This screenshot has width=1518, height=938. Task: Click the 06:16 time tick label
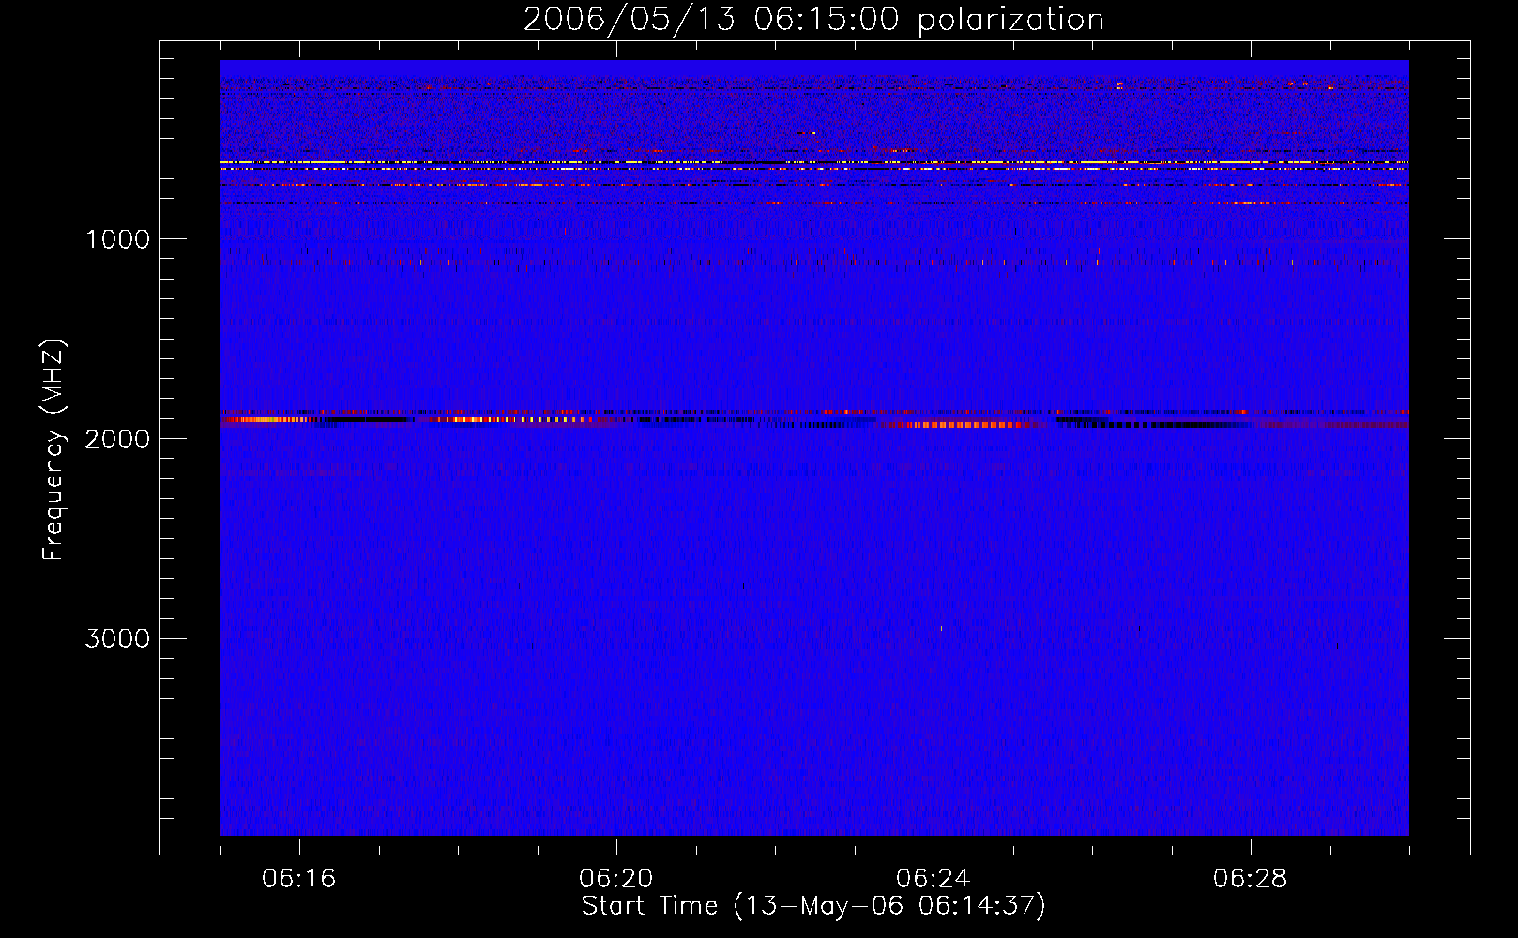[x=299, y=879]
